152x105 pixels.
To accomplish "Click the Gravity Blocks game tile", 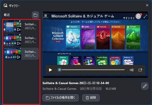I will (102, 60).
